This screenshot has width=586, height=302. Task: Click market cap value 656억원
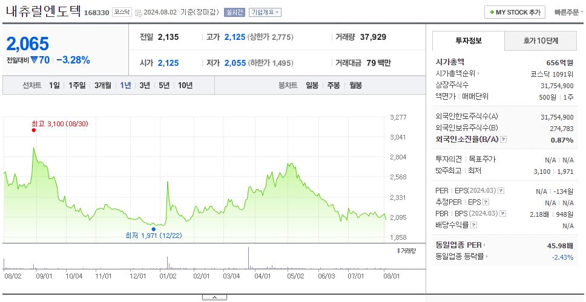[x=560, y=63]
